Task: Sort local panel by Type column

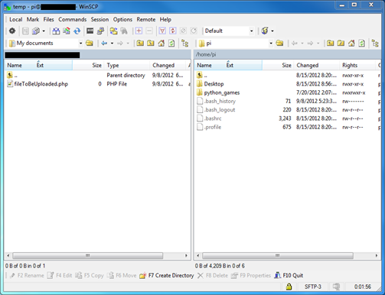Action: (x=127, y=65)
